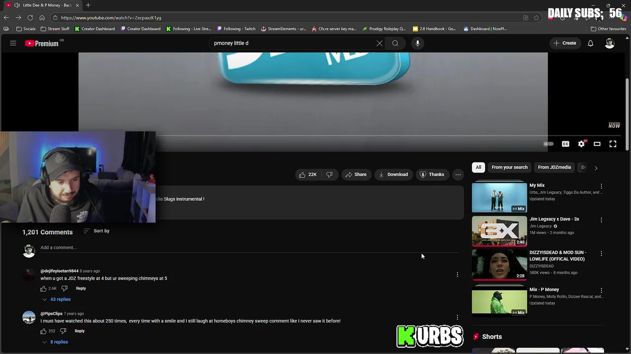The height and width of the screenshot is (354, 631).
Task: Close the Little Dee & P Money tab
Action: pyautogui.click(x=77, y=5)
